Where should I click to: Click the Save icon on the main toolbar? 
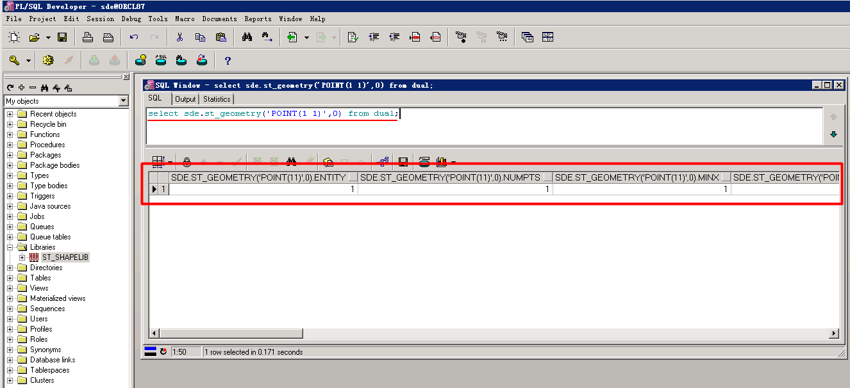click(62, 36)
